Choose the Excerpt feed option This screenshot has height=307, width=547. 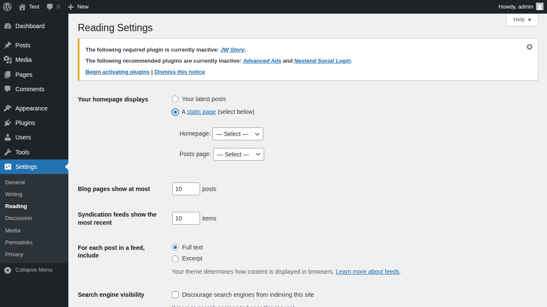tap(175, 259)
